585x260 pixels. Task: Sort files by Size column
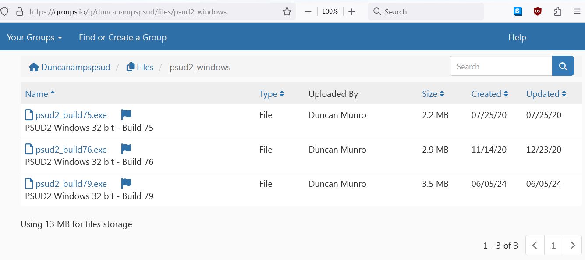[433, 94]
